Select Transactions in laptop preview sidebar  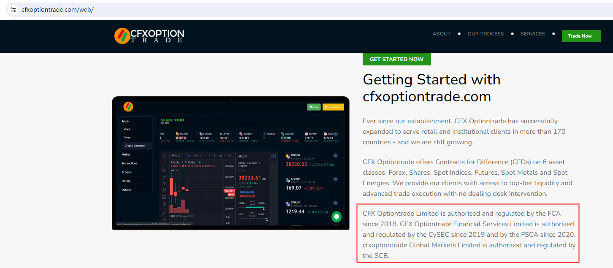point(129,163)
